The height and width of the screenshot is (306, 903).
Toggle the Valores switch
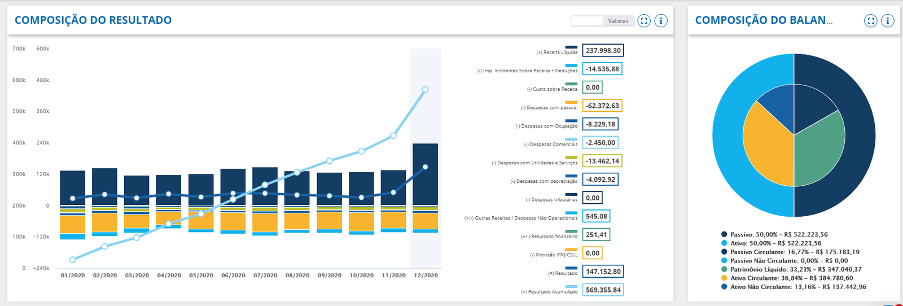(x=603, y=21)
